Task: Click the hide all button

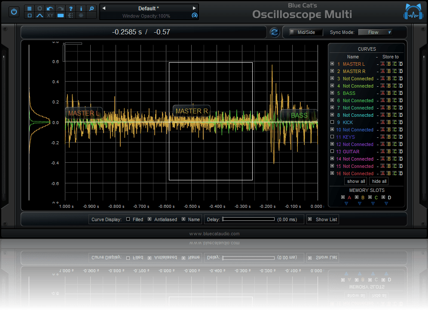Action: (379, 181)
